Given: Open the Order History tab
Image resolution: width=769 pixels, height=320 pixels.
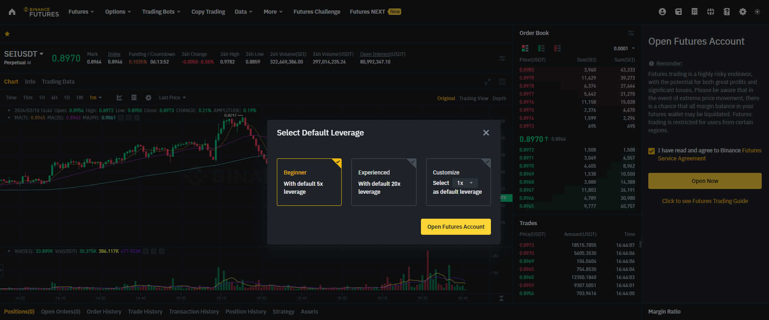Looking at the screenshot, I should click(x=104, y=312).
